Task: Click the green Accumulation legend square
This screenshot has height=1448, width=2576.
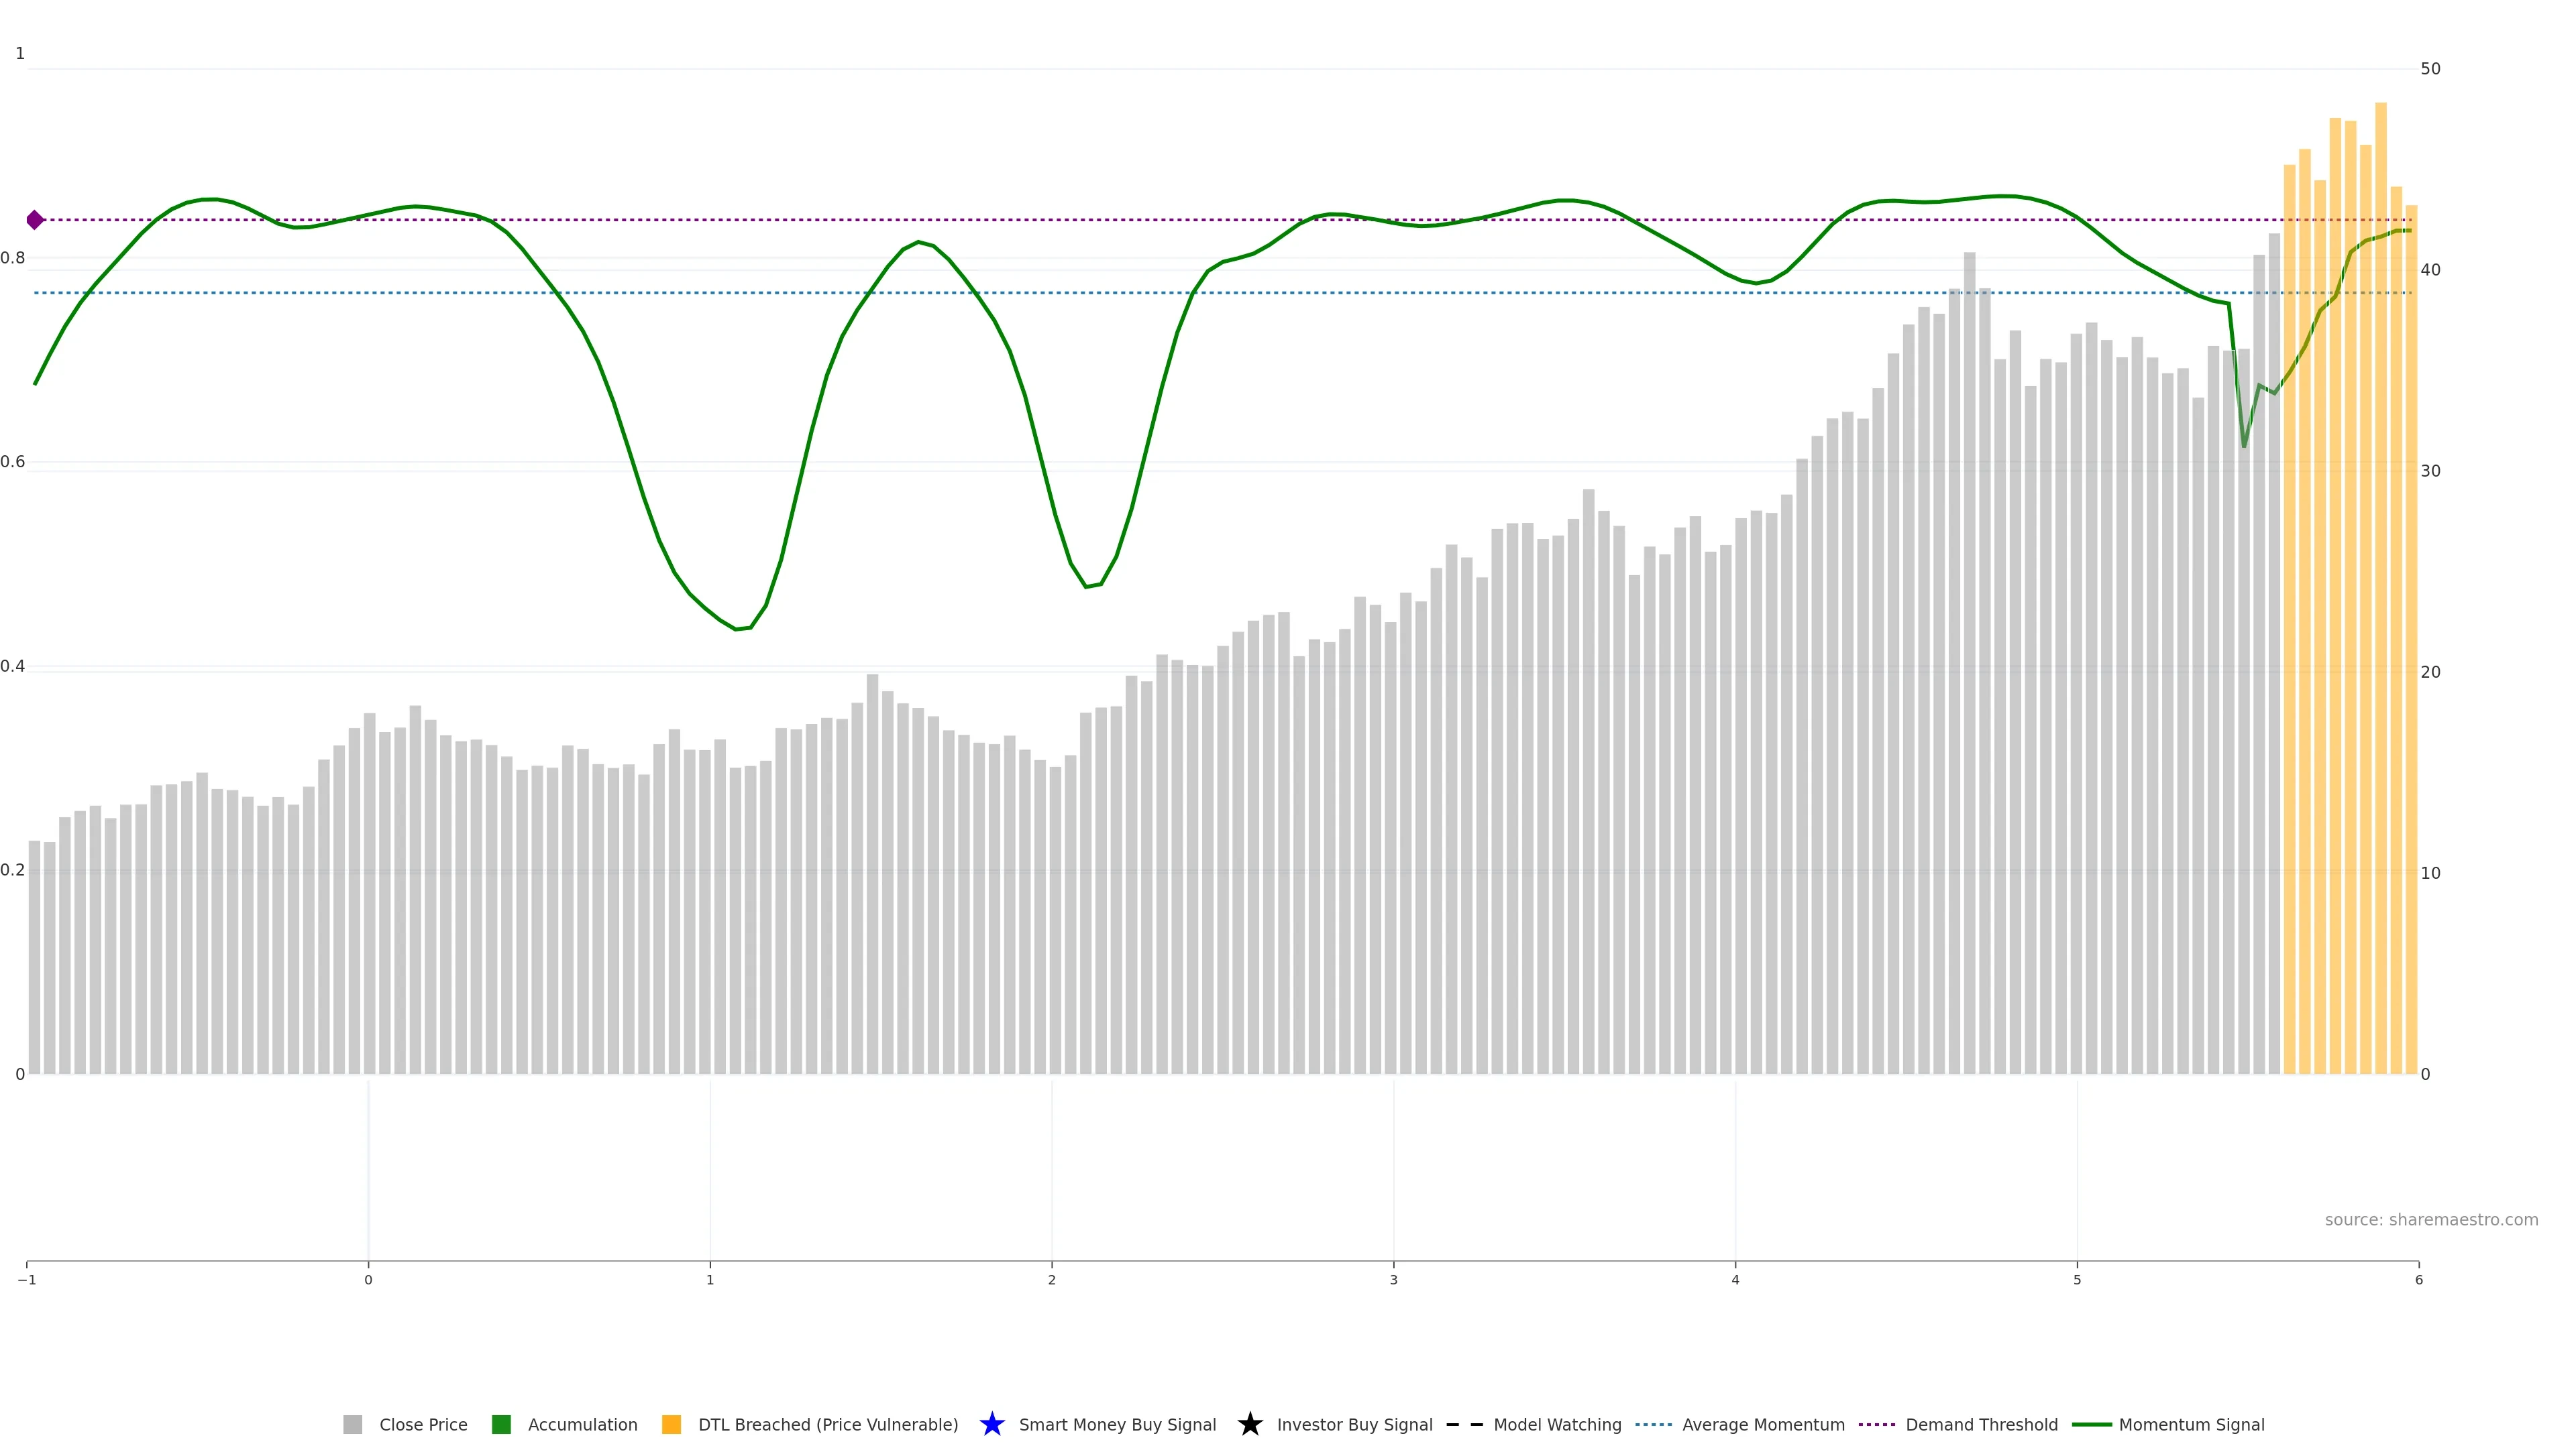Action: tap(501, 1424)
